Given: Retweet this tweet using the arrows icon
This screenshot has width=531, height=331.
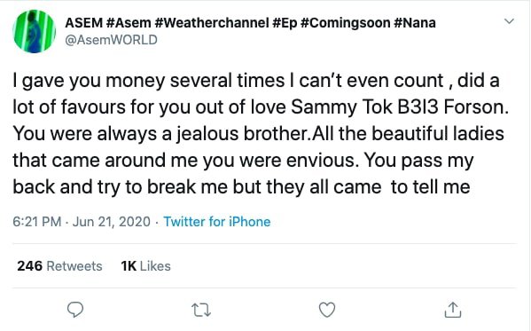Looking at the screenshot, I should coord(201,310).
